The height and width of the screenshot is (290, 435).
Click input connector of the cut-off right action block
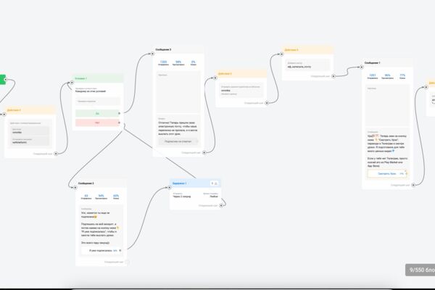click(426, 87)
